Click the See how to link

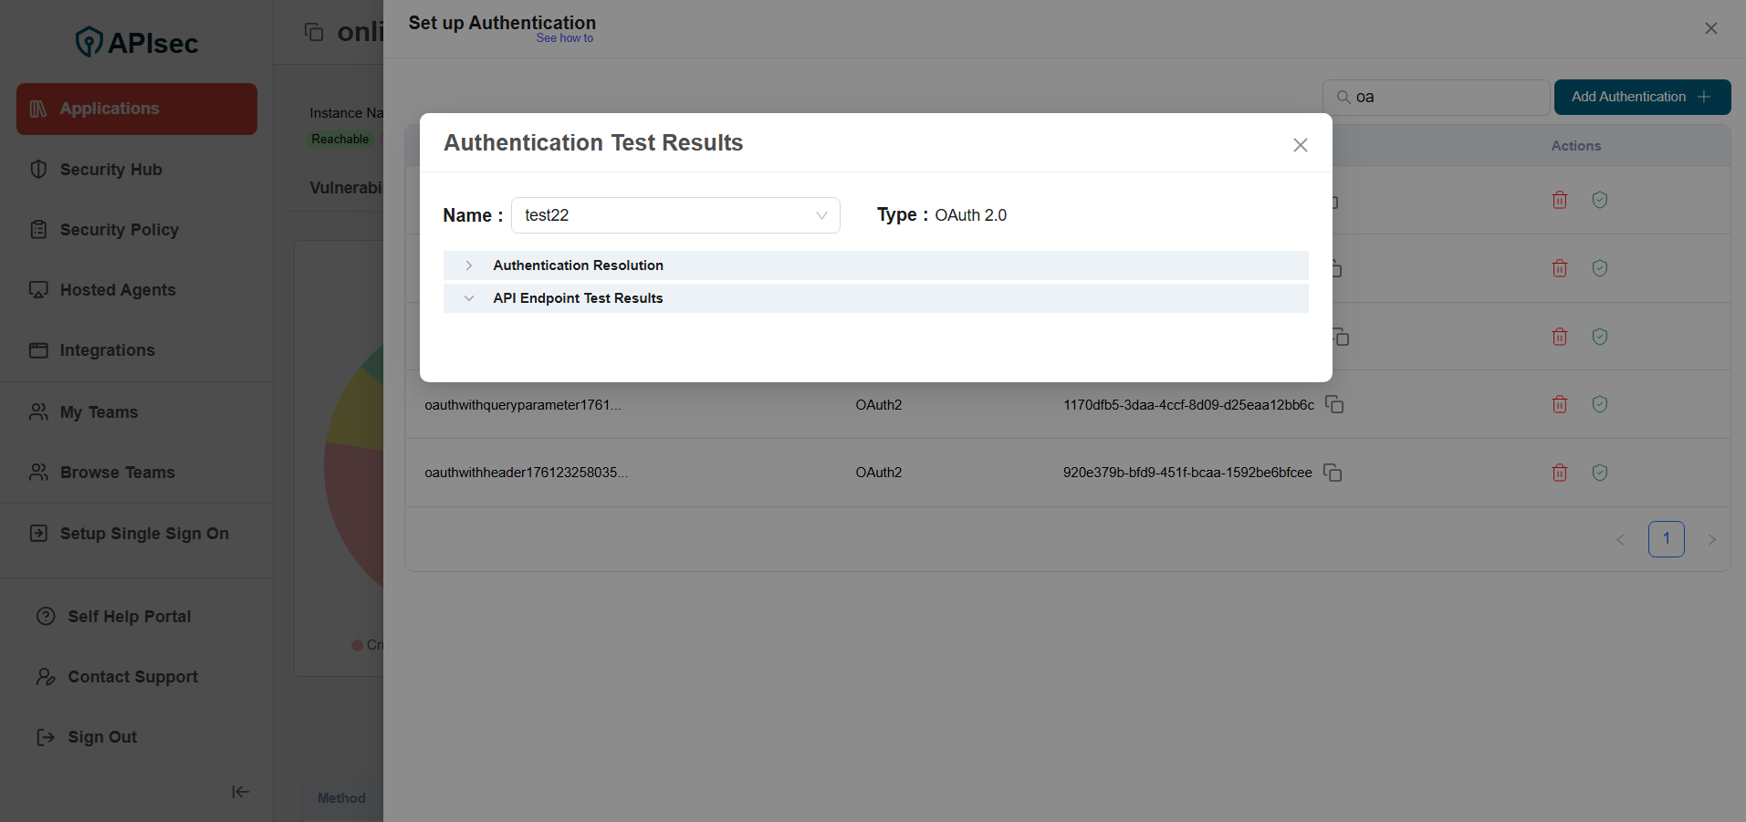(565, 38)
